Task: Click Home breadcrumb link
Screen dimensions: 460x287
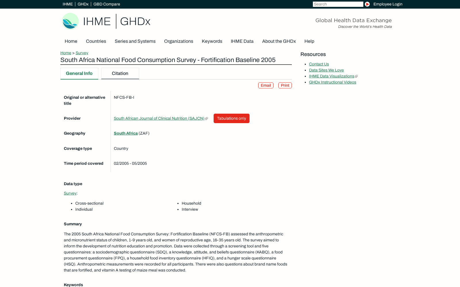Action: [x=66, y=53]
